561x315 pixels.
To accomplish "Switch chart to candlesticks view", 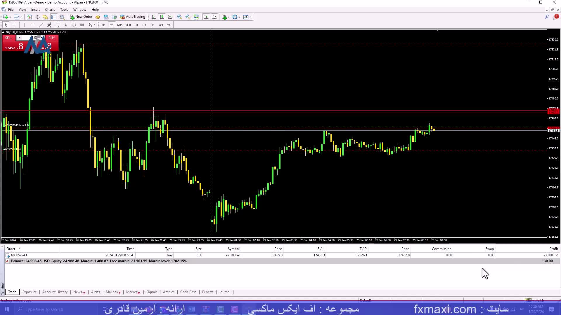I will click(162, 17).
